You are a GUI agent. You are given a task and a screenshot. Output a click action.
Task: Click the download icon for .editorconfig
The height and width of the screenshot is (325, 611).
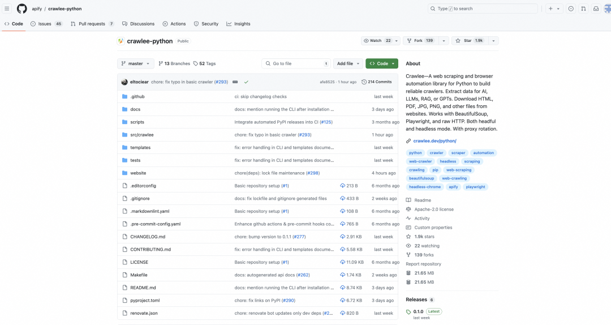click(x=342, y=186)
